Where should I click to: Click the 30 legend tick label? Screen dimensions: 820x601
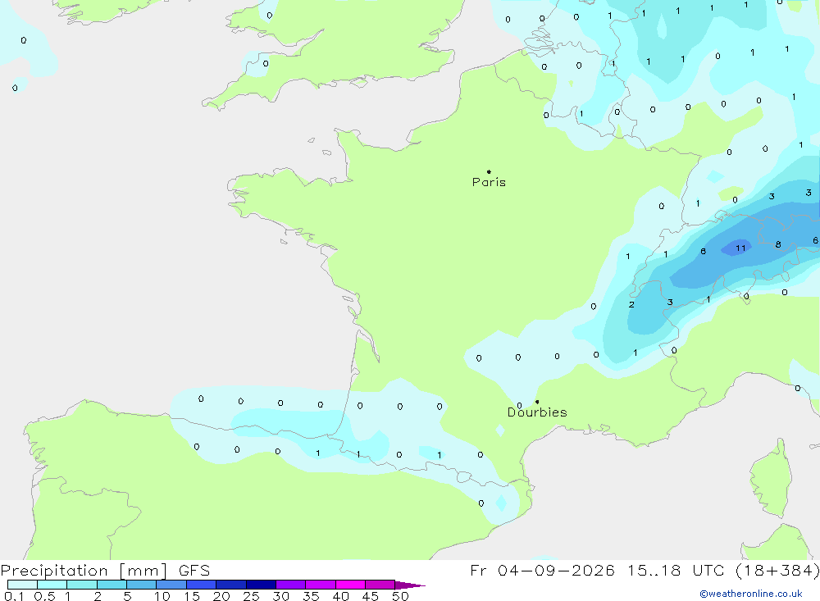(280, 596)
